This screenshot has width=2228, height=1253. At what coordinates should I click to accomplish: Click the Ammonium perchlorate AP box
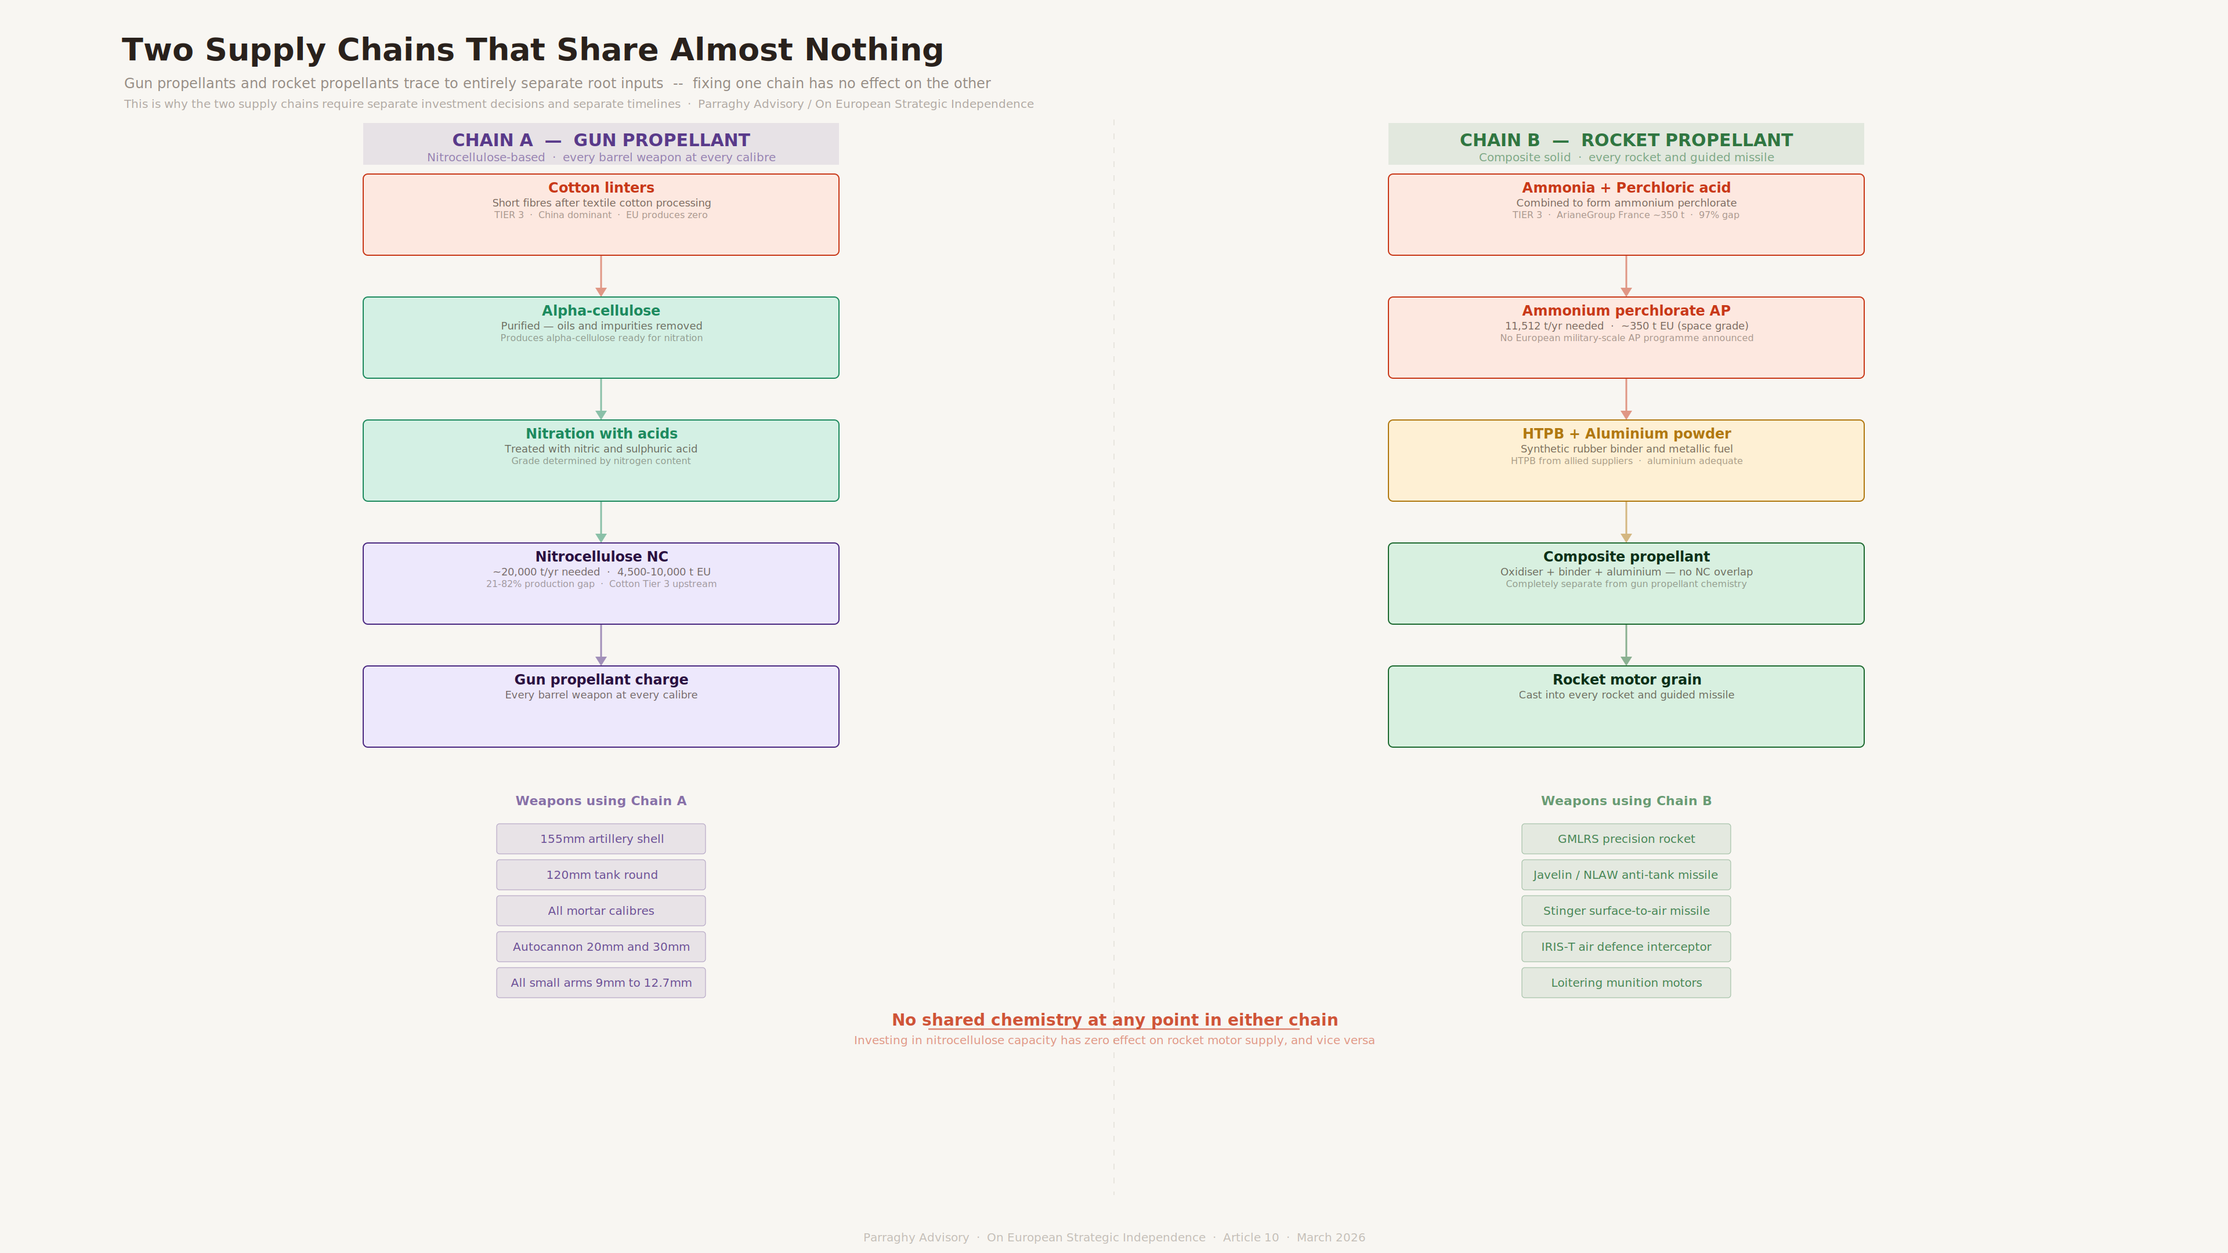coord(1625,337)
